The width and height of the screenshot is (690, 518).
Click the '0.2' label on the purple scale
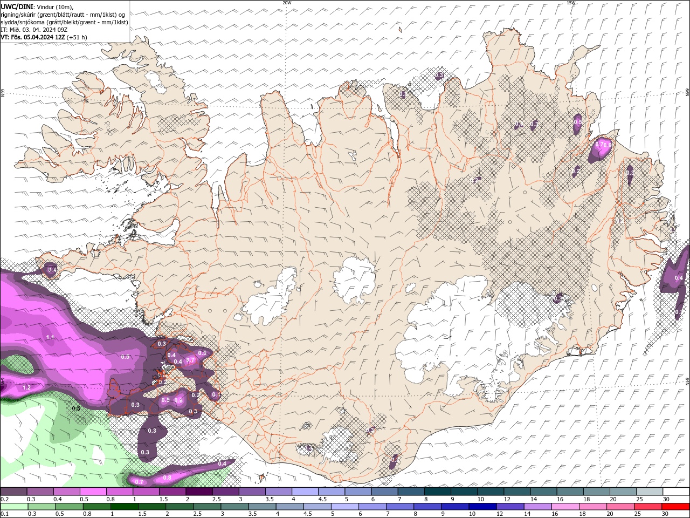[x=4, y=499]
